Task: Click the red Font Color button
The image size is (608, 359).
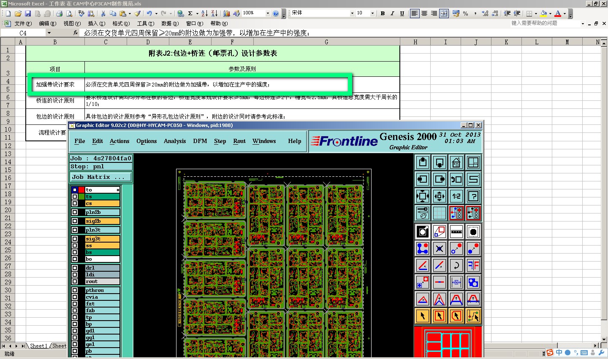Action: (558, 13)
